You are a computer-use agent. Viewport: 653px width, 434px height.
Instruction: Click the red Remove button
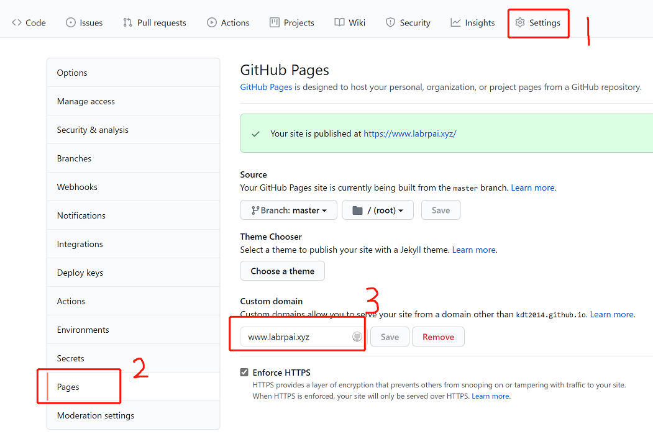438,337
